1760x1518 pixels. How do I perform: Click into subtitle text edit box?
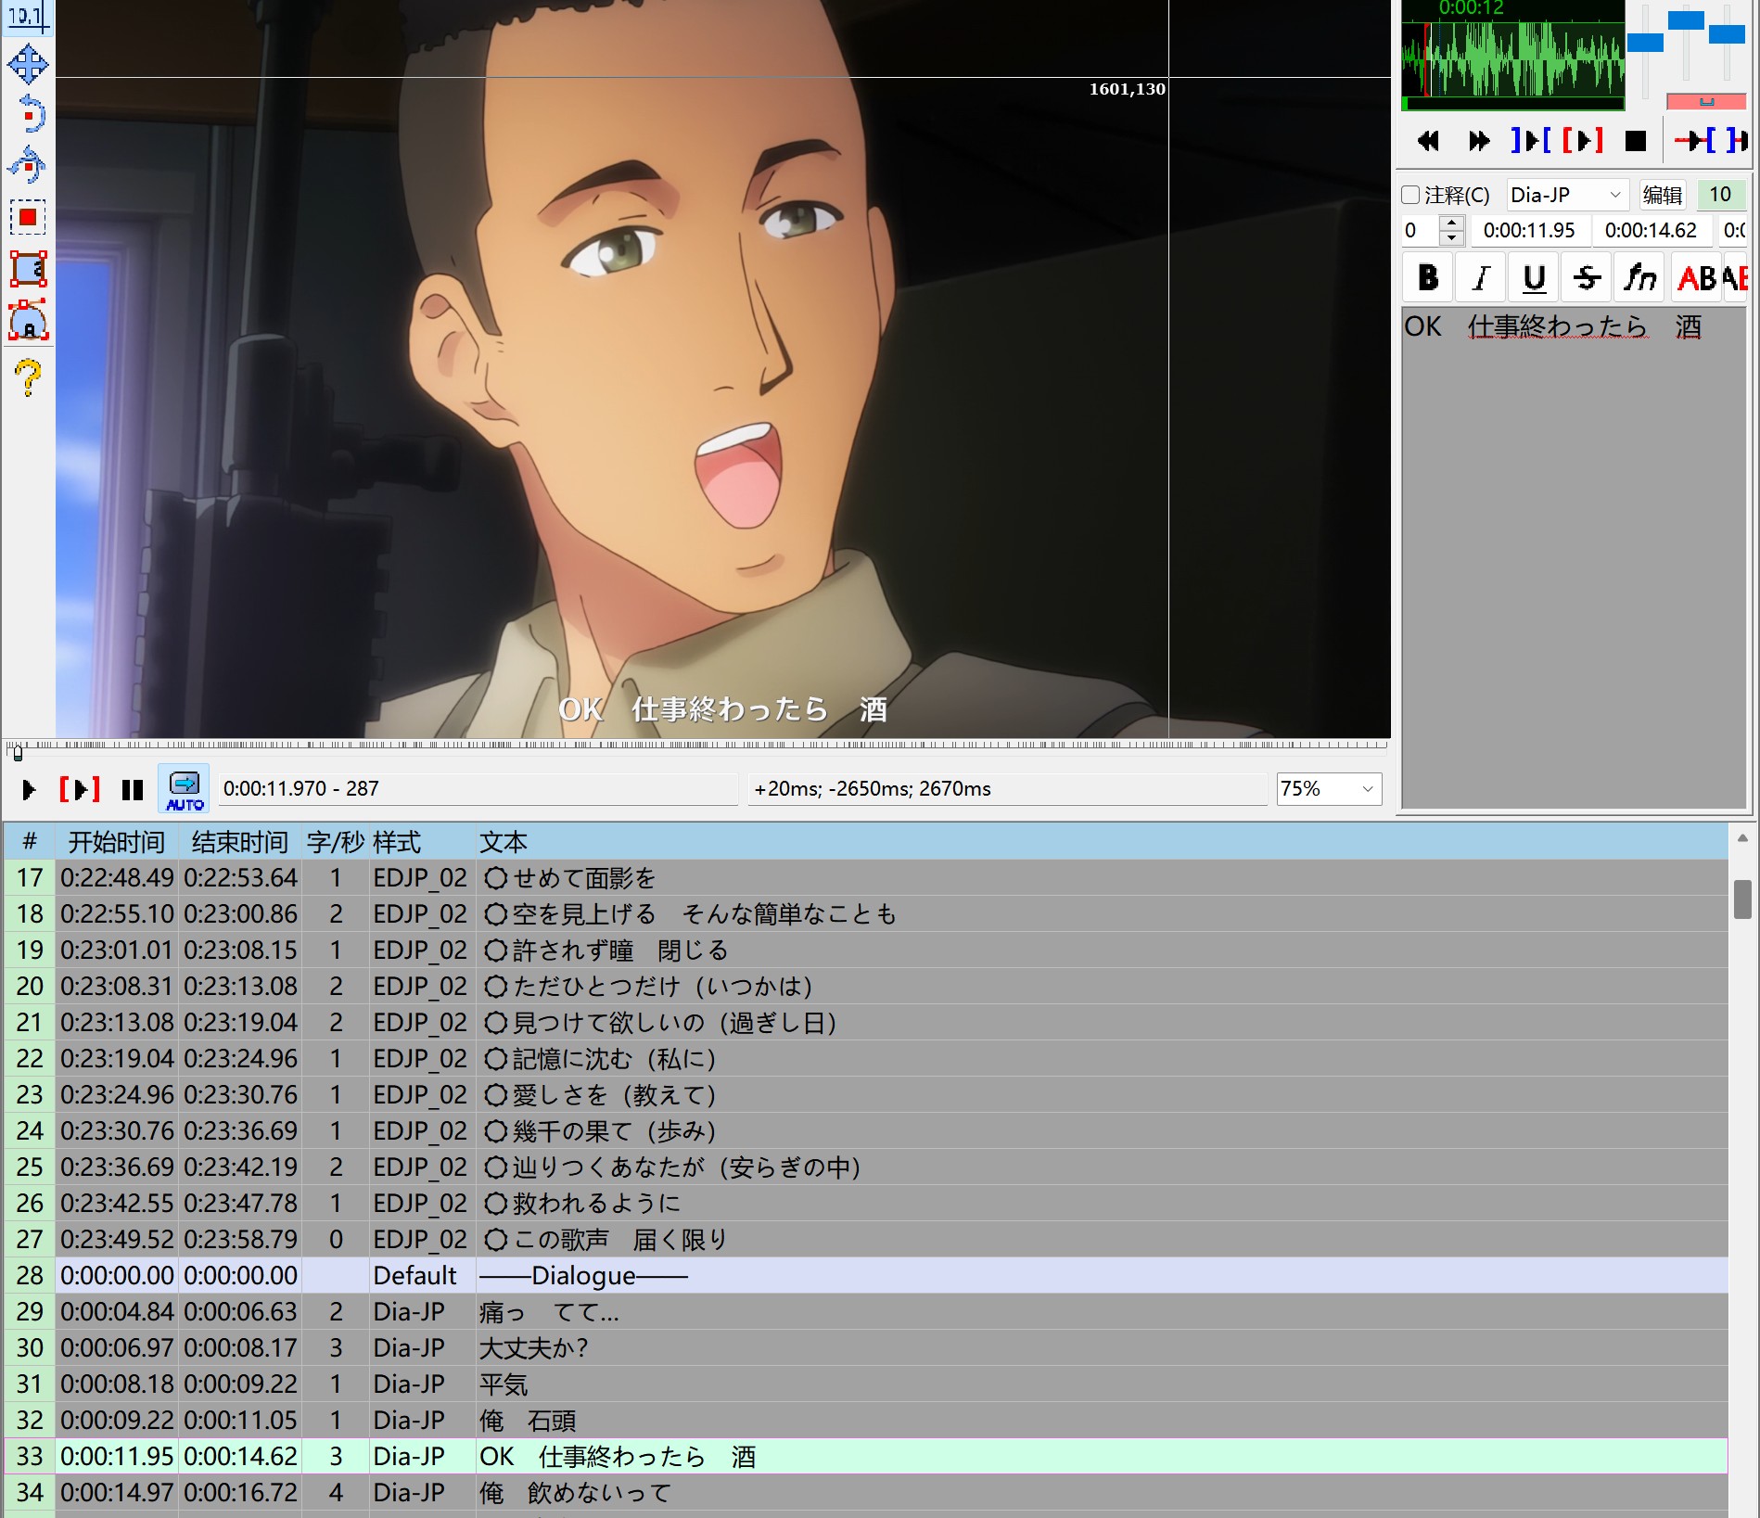(1574, 557)
